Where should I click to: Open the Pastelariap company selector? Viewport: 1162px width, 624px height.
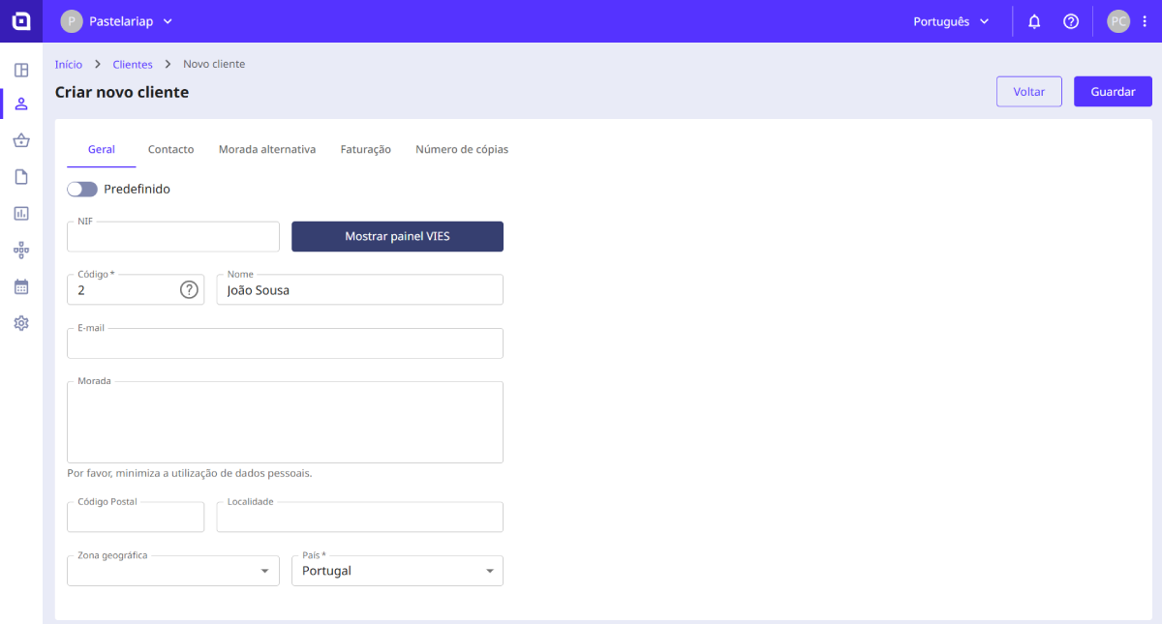pyautogui.click(x=116, y=20)
